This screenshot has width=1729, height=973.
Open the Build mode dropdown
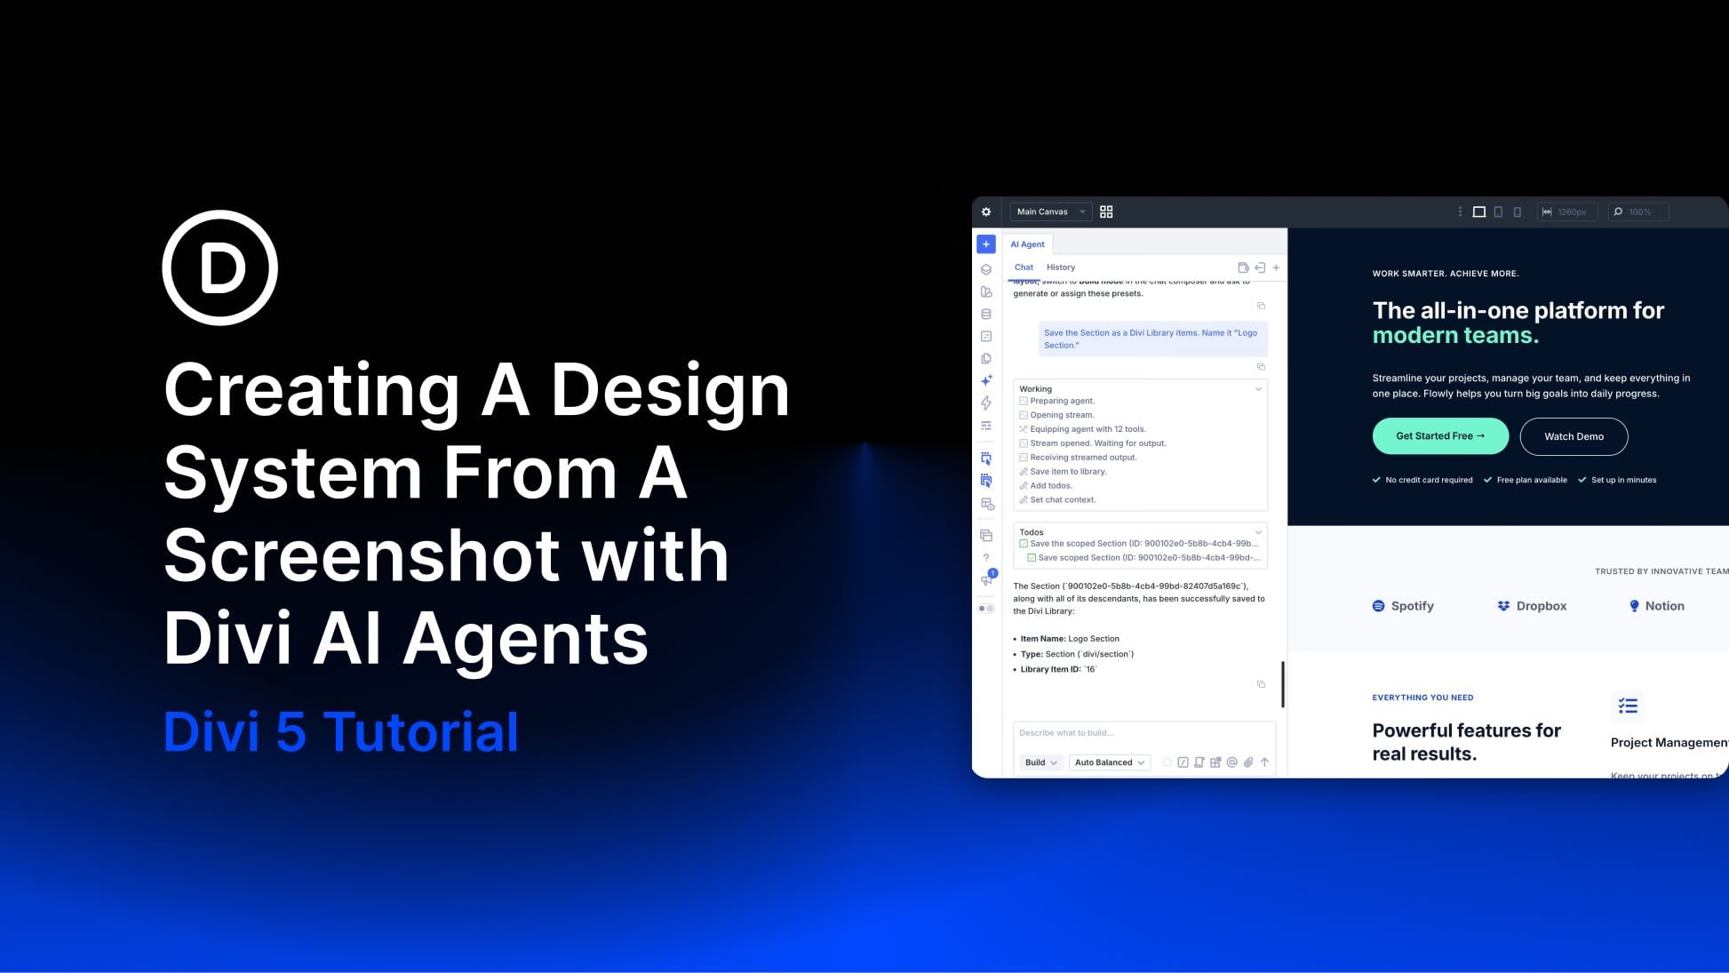click(x=1040, y=762)
